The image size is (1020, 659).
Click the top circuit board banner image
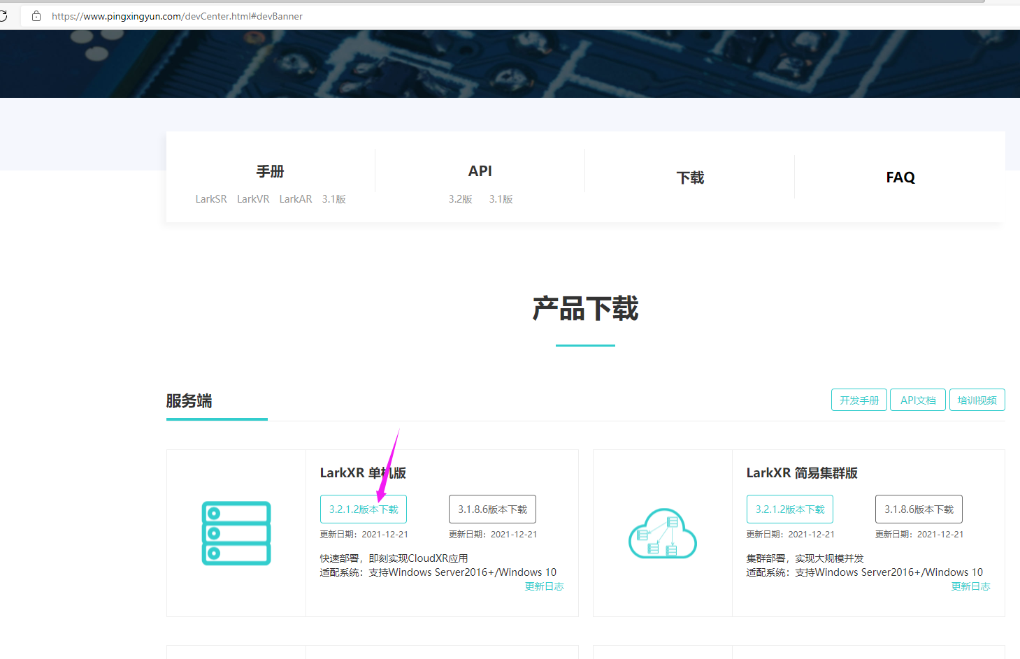click(x=510, y=64)
